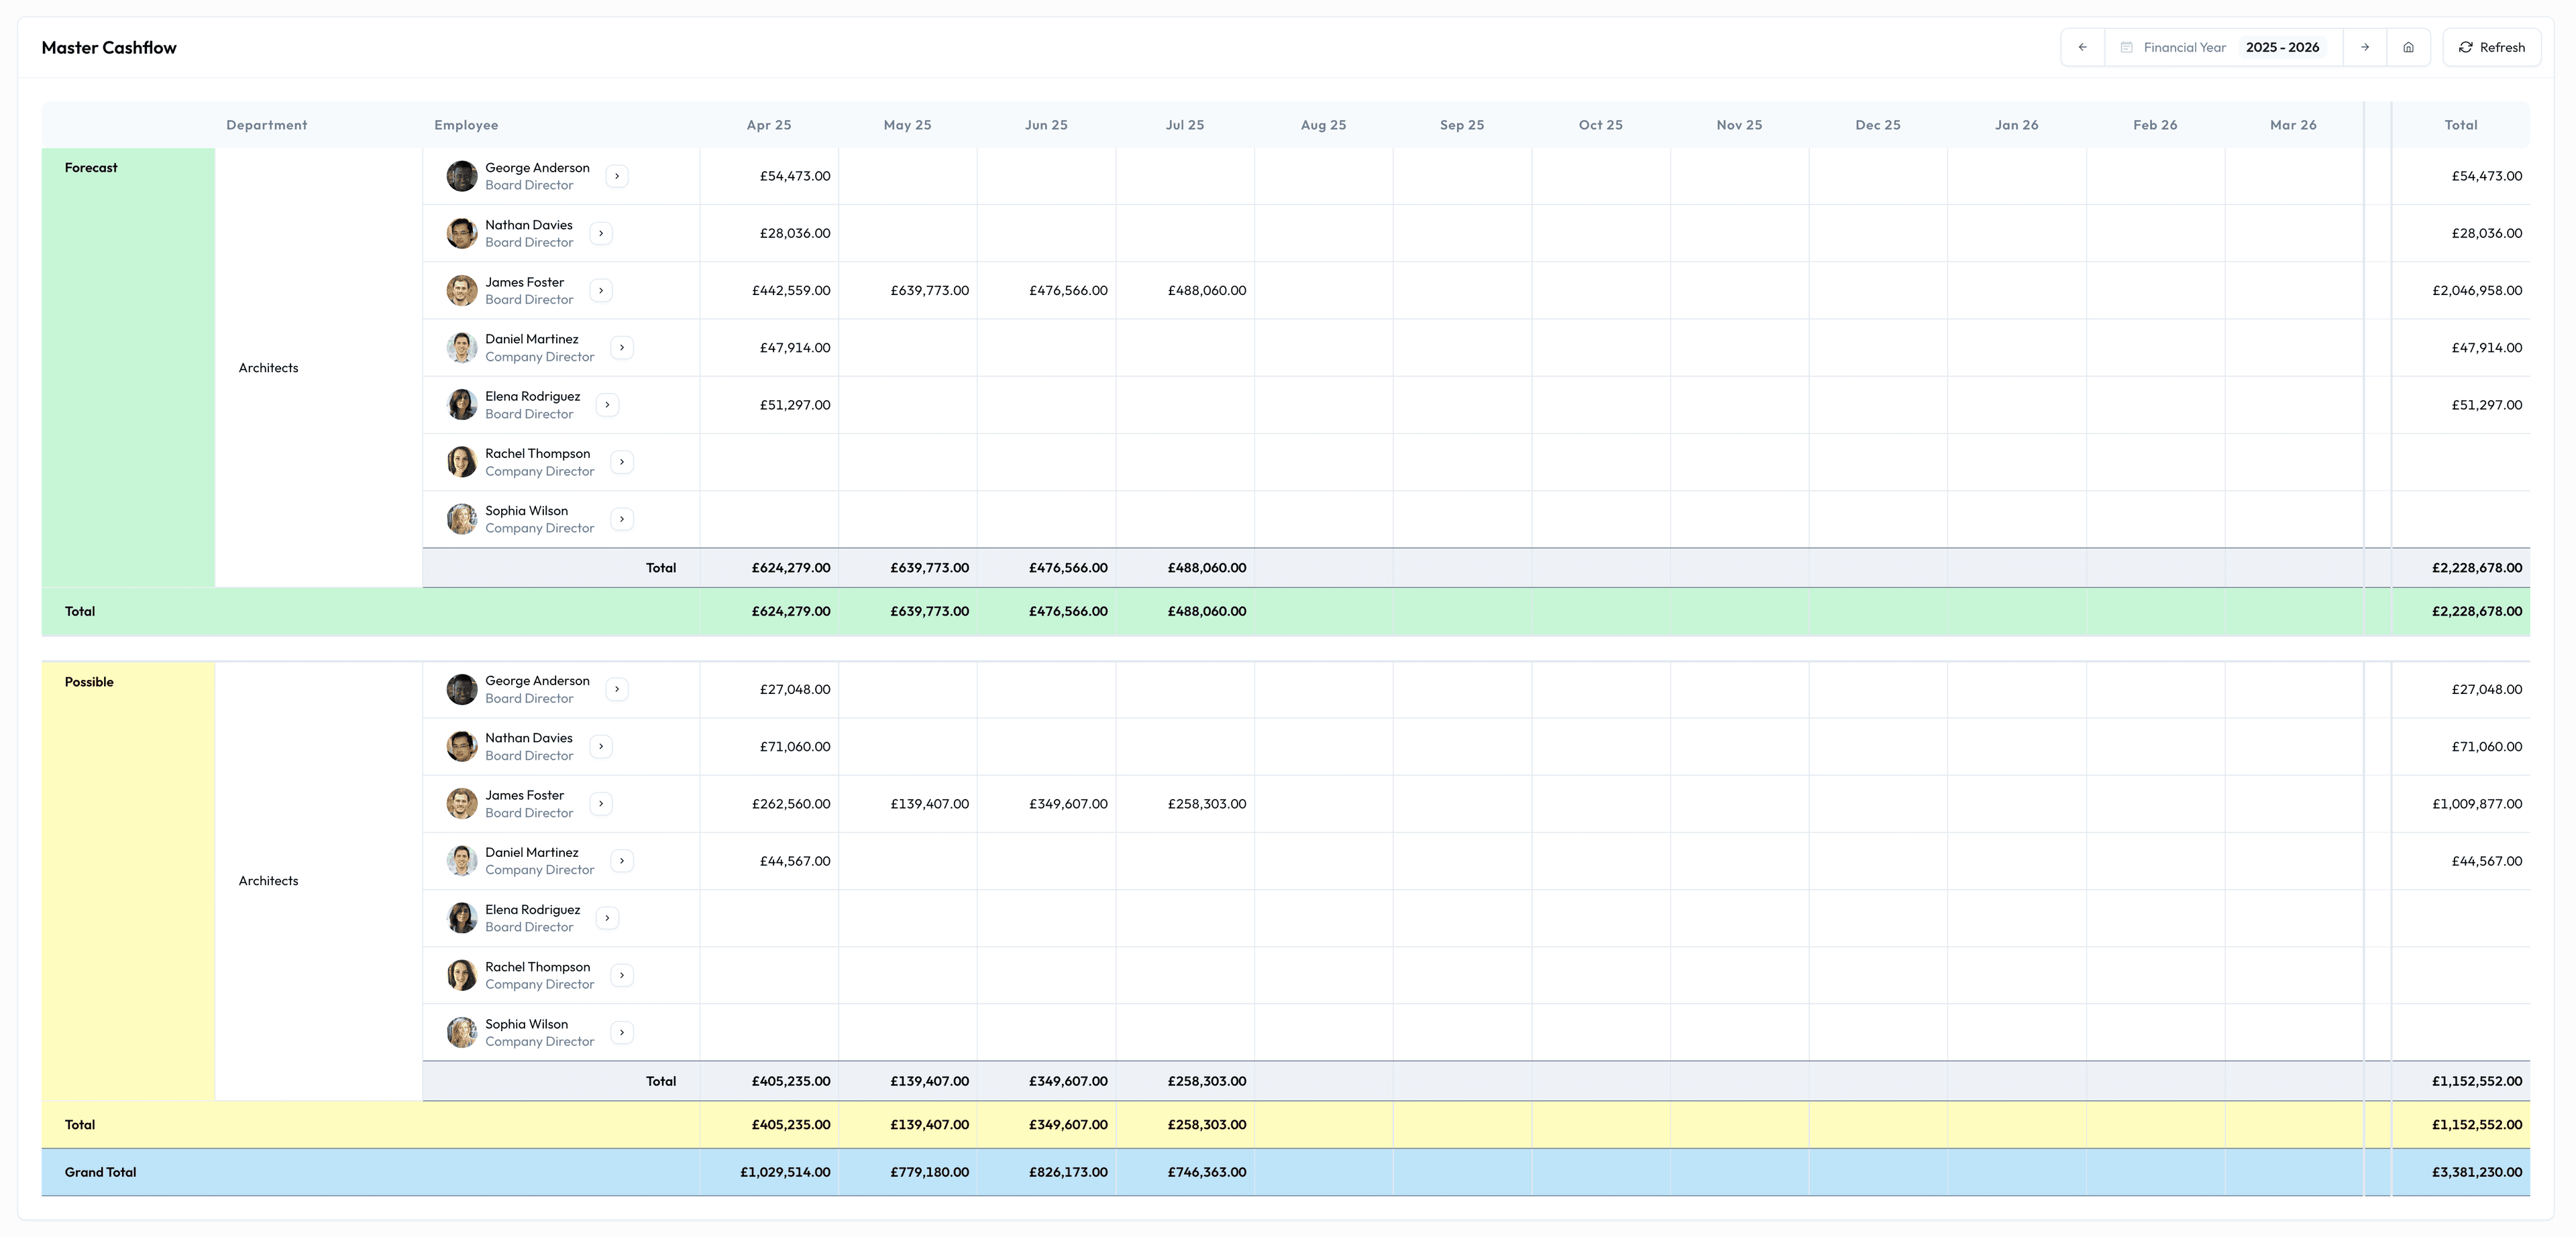Image resolution: width=2576 pixels, height=1237 pixels.
Task: Click Rachel Thompson's avatar in Forecast
Action: point(461,462)
